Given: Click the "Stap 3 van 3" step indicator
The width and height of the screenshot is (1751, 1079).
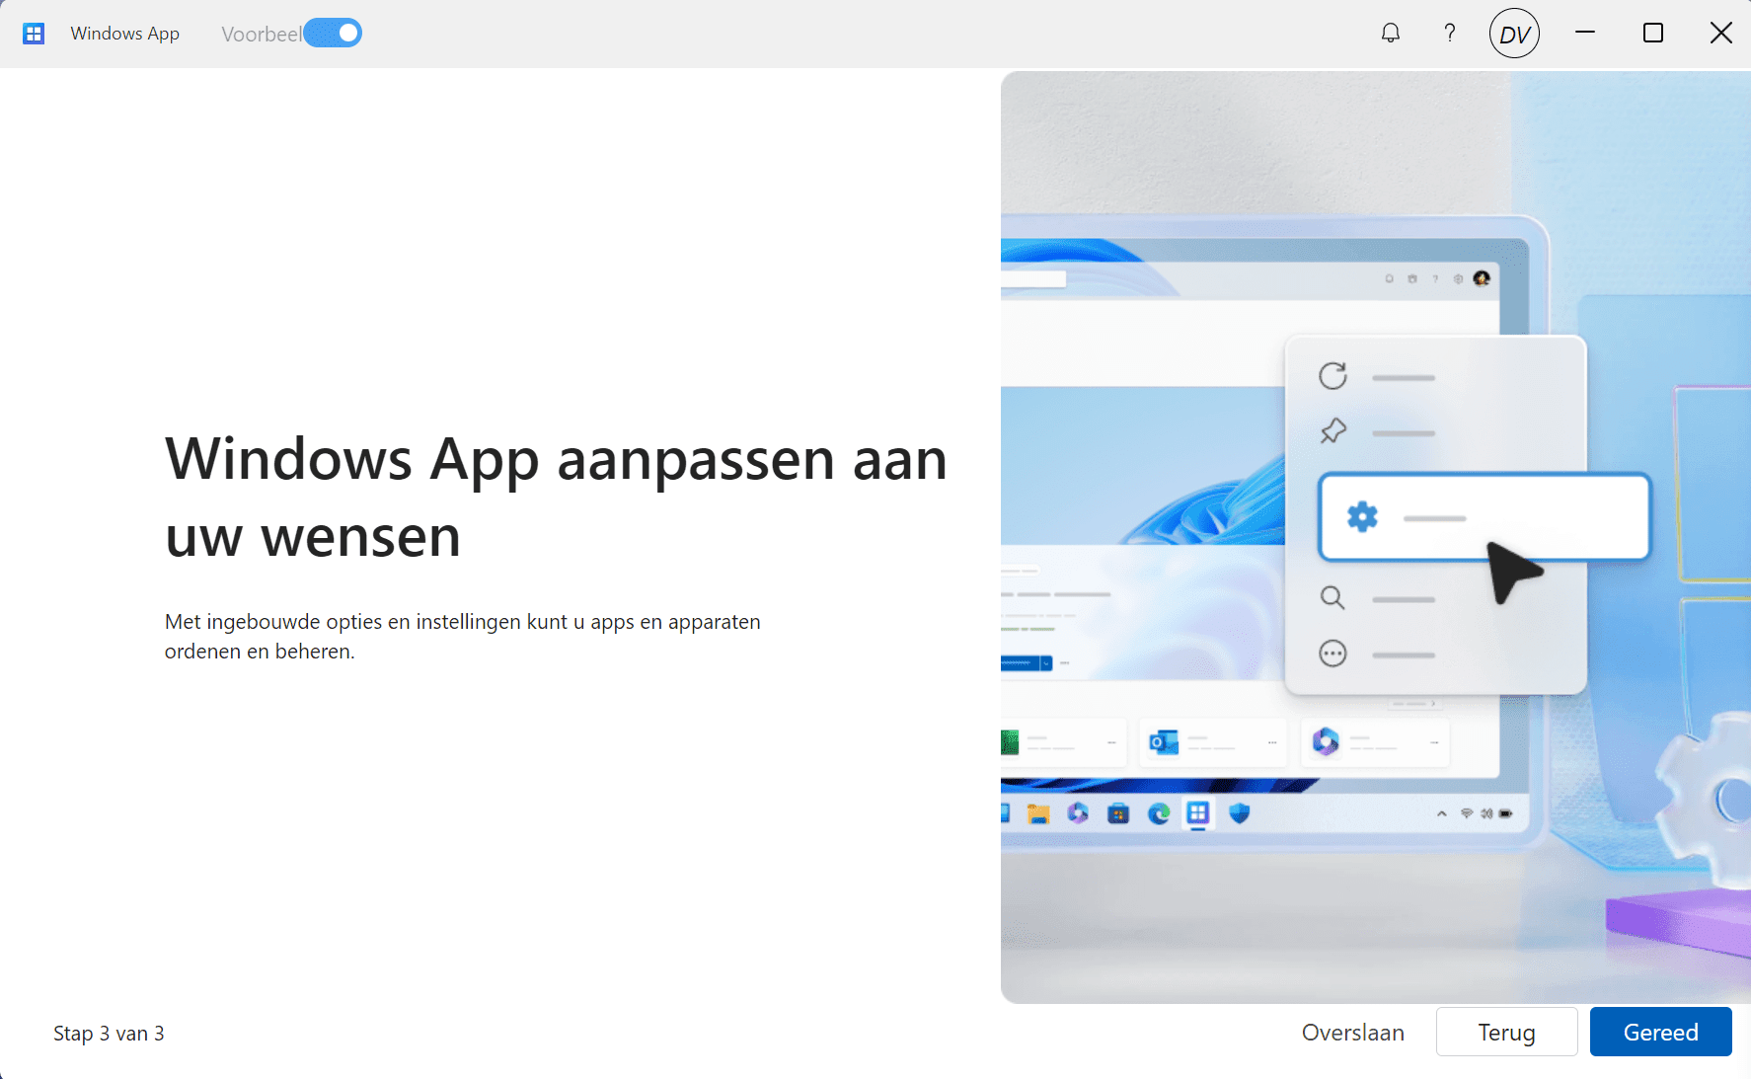Looking at the screenshot, I should pos(109,1034).
